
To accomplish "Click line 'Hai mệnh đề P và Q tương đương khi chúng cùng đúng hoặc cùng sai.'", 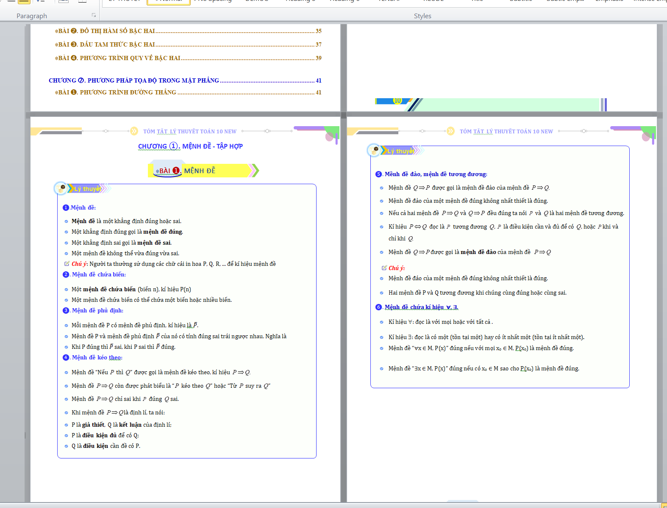I will click(x=478, y=293).
